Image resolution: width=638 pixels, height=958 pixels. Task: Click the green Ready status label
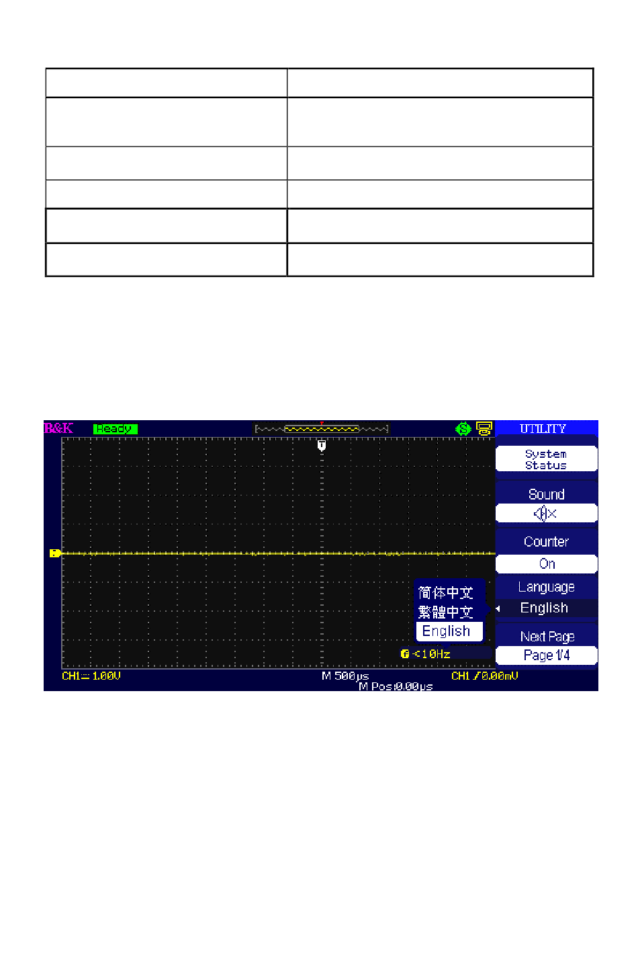coord(115,428)
